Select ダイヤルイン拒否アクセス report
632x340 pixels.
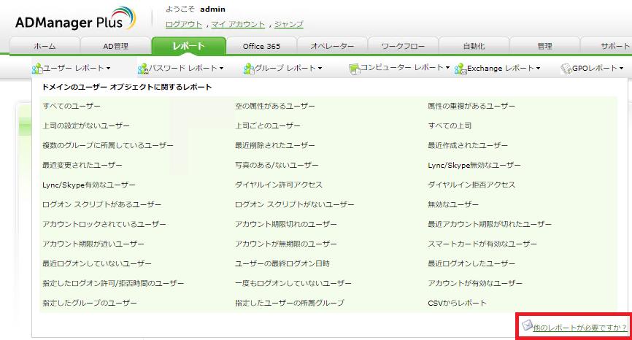pyautogui.click(x=471, y=185)
